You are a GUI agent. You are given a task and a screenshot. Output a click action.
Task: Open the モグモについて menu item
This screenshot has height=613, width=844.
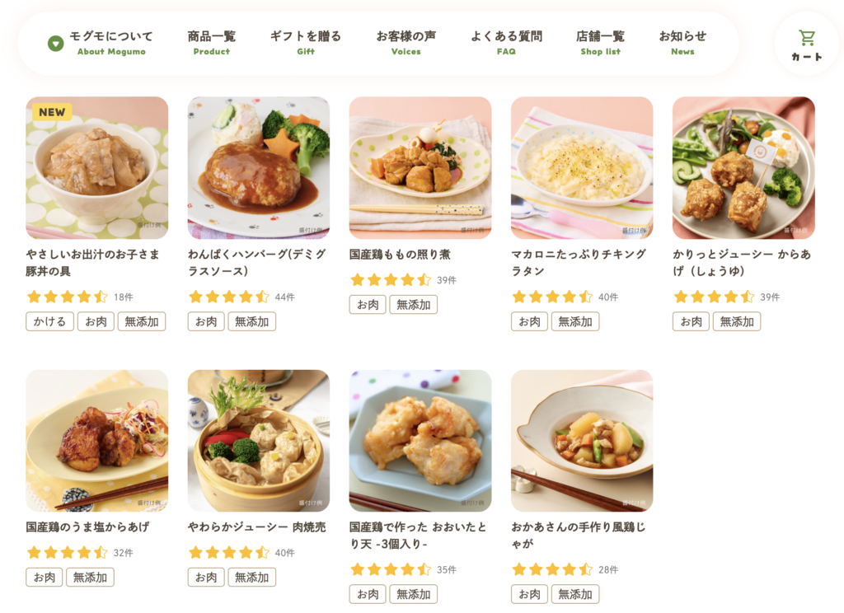(111, 43)
